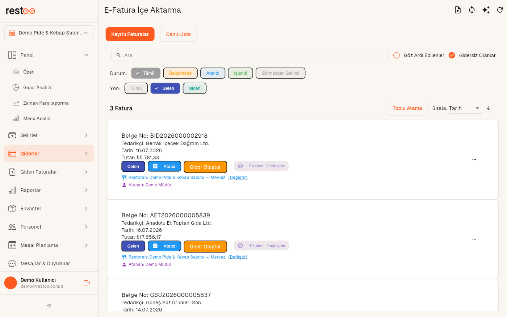Screen dimensions: 507x317
Task: Open more options for invoice BID2026000002918
Action: (474, 159)
